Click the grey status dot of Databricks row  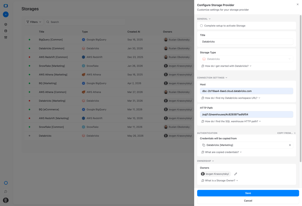(x=30, y=136)
